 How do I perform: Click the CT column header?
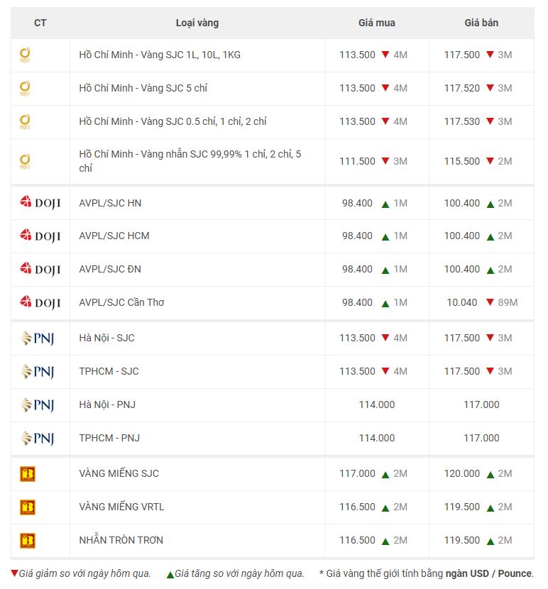40,23
